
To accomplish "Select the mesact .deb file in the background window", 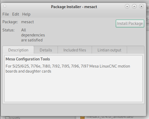I will coord(110,117).
